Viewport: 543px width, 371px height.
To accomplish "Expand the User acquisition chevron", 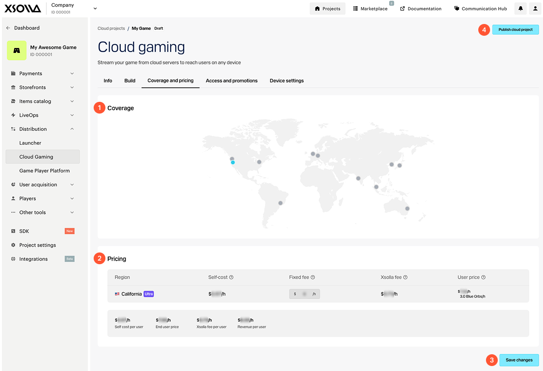I will pyautogui.click(x=72, y=185).
